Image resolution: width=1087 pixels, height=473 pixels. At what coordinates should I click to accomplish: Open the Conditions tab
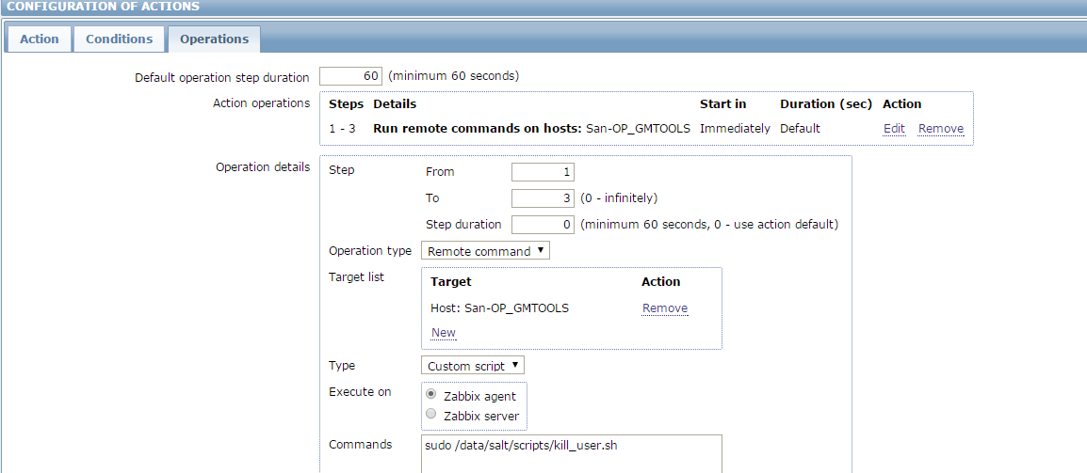120,39
